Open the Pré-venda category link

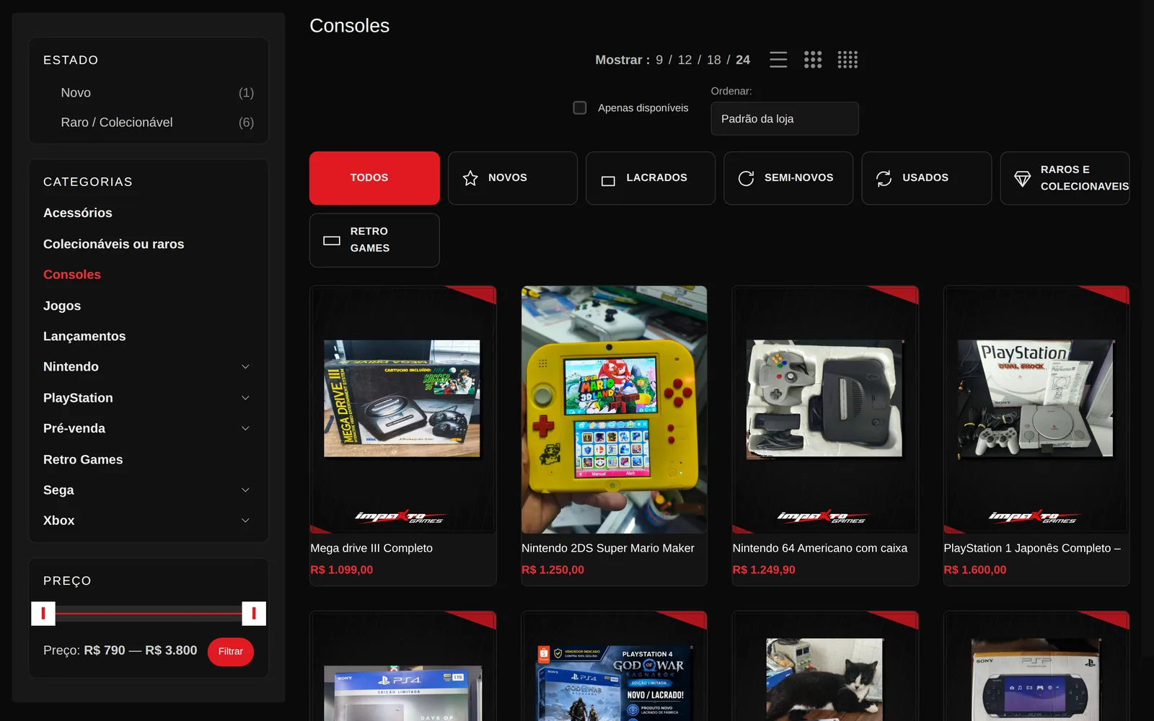(x=74, y=428)
